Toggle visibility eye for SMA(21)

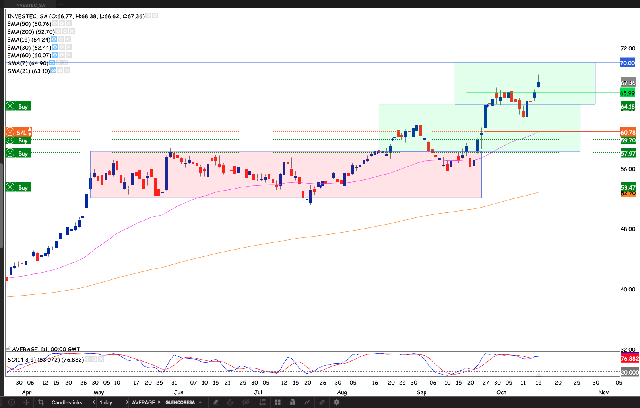[54, 71]
